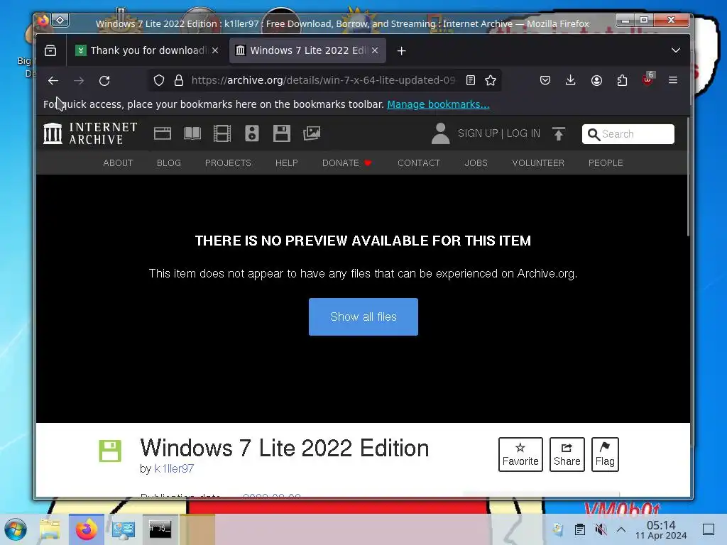
Task: Open a new browser tab
Action: 402,50
